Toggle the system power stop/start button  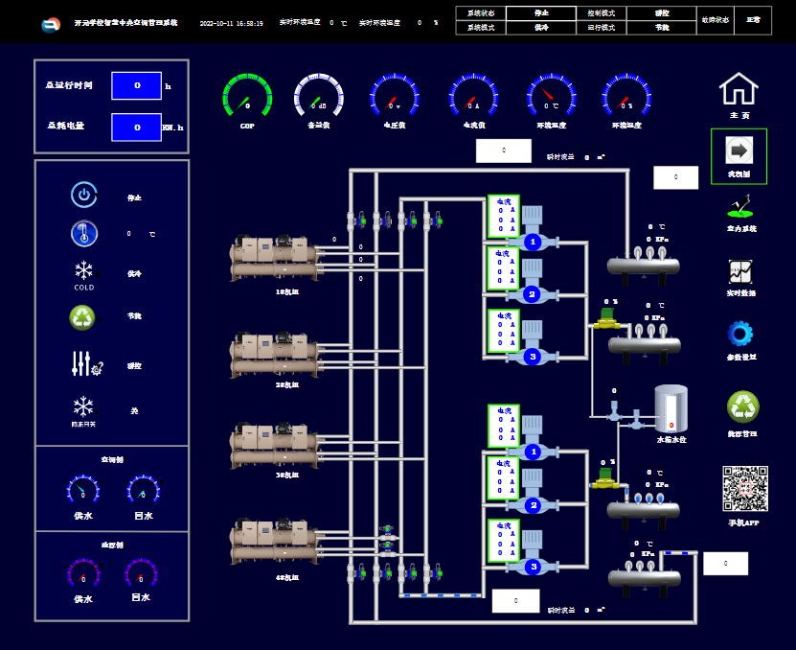click(x=84, y=196)
